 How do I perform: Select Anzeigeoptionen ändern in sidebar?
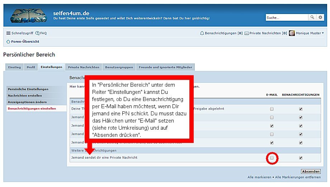click(27, 102)
